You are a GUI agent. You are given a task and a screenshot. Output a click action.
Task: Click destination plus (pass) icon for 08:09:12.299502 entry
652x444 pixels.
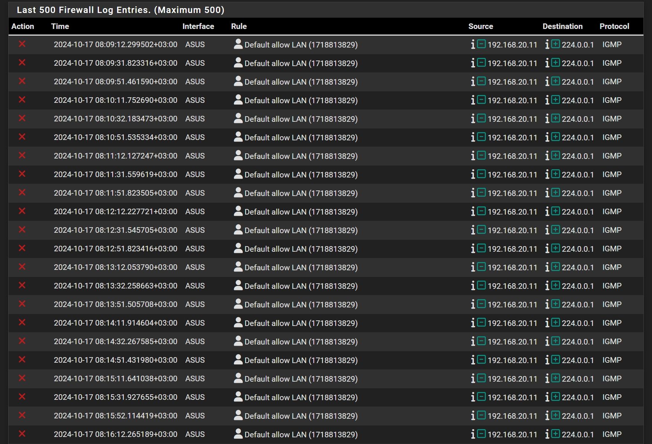click(x=556, y=44)
